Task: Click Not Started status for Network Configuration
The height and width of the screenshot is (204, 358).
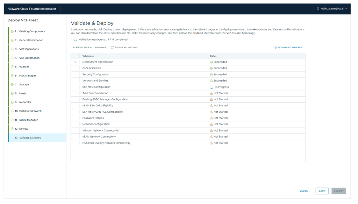Action: [221, 124]
